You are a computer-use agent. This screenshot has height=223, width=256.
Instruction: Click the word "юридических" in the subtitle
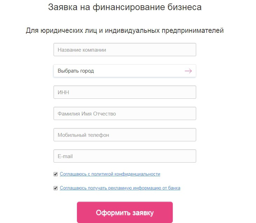click(x=57, y=31)
